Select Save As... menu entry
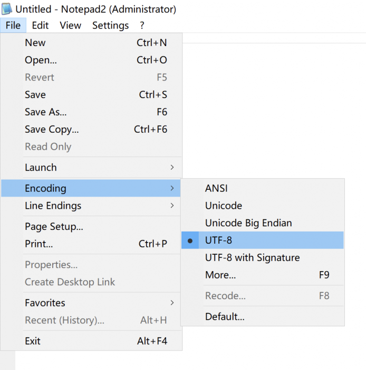This screenshot has width=366, height=370. (91, 112)
